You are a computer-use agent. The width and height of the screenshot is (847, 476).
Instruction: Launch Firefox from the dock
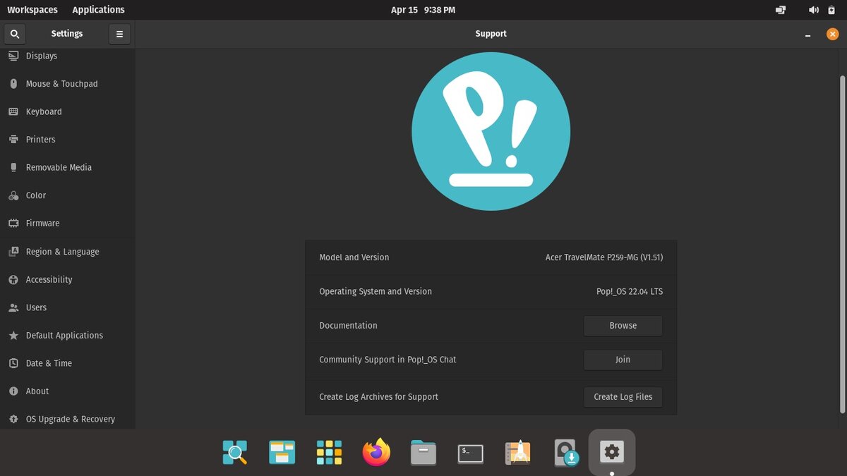[x=376, y=452]
